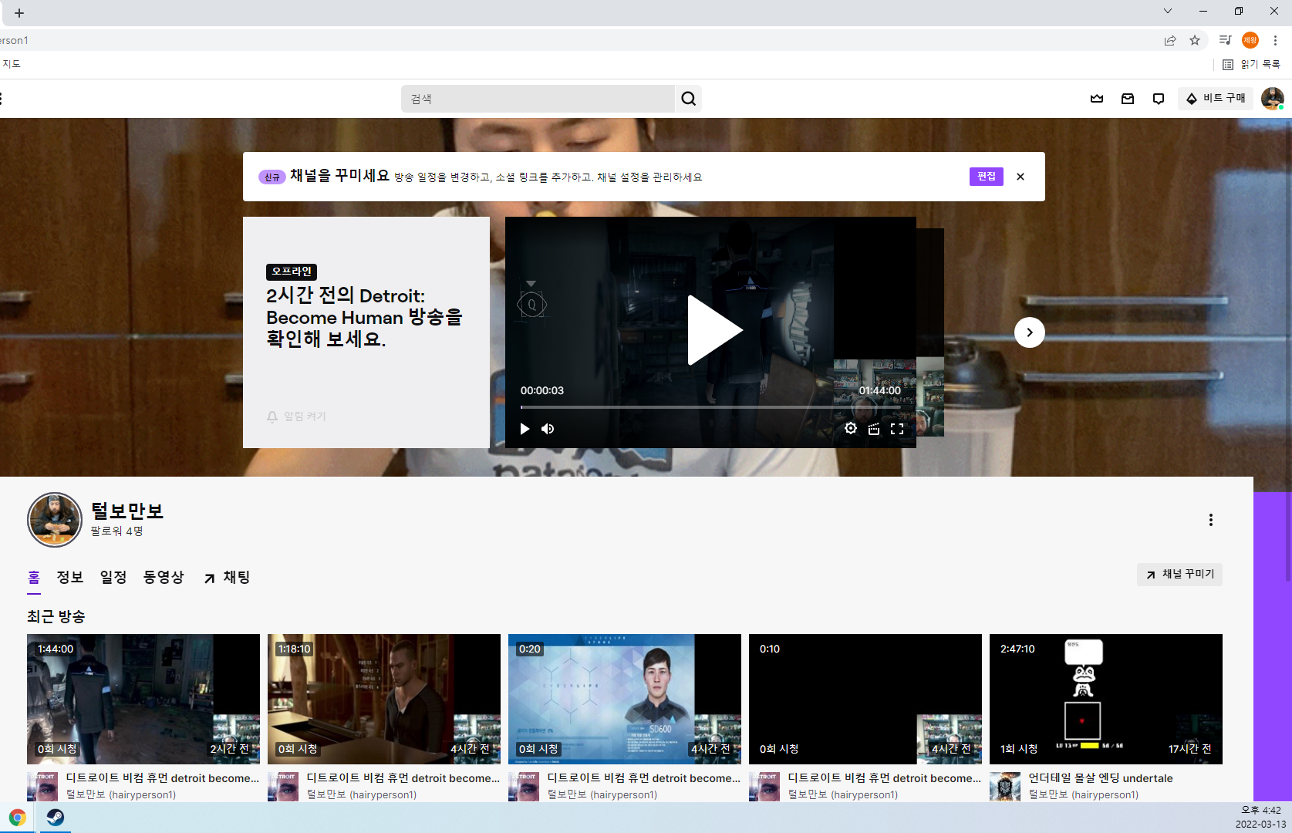The height and width of the screenshot is (833, 1292).
Task: Advance carousel with next arrow
Action: tap(1029, 332)
